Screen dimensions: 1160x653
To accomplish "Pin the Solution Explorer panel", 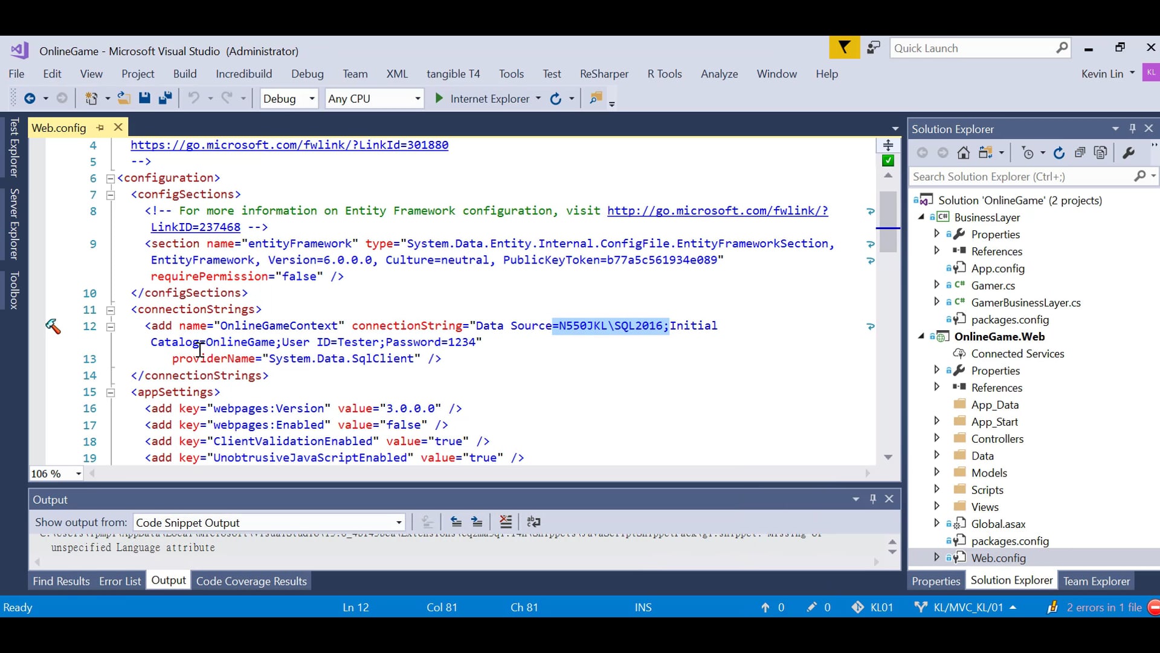I will tap(1132, 128).
